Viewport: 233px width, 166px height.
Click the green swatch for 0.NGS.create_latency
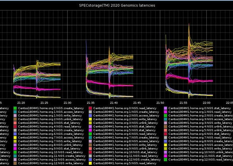[15, 108]
